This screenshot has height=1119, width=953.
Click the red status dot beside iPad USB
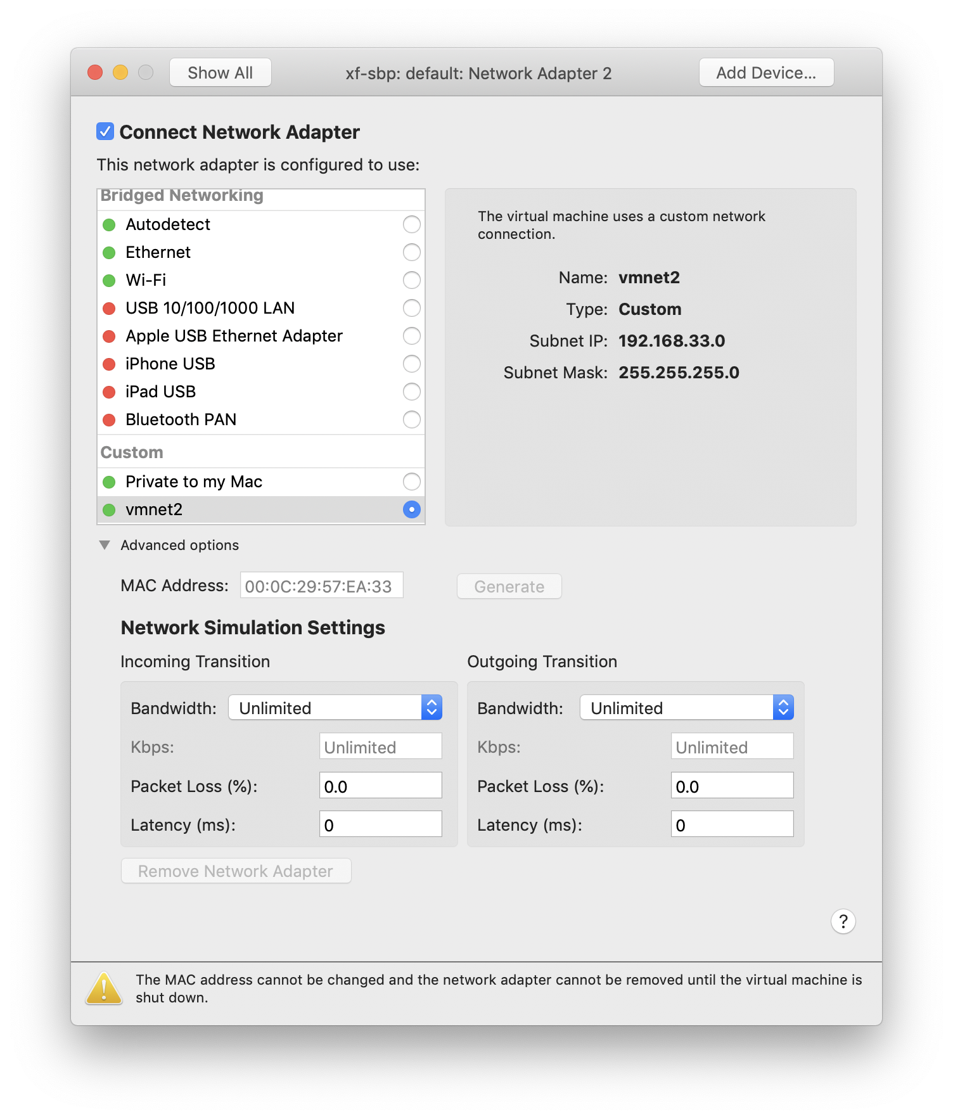click(x=109, y=392)
